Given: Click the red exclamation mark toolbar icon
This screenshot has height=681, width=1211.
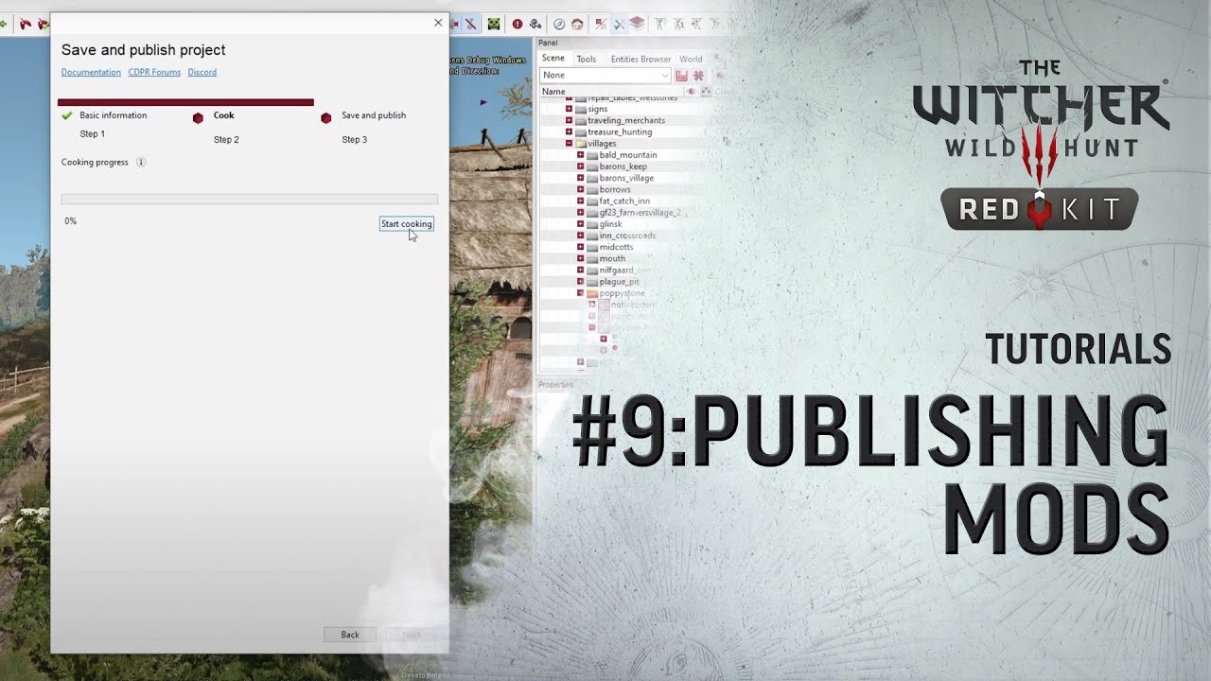Looking at the screenshot, I should click(x=518, y=24).
